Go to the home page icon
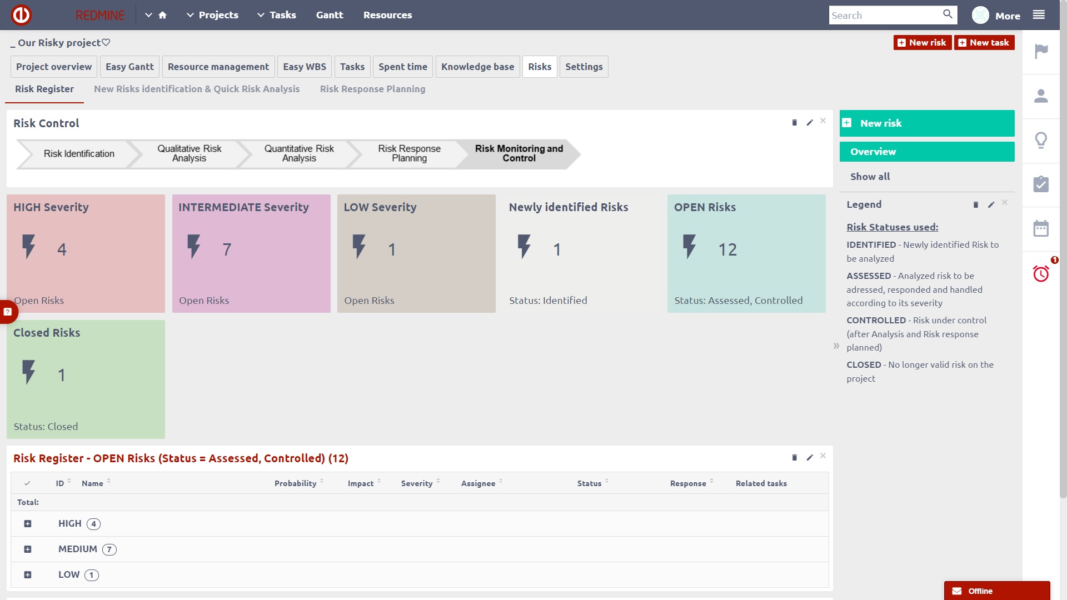Viewport: 1067px width, 600px height. point(163,16)
